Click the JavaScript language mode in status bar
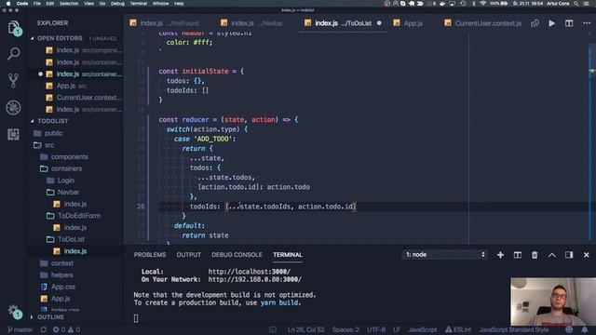The image size is (596, 335). coord(422,329)
